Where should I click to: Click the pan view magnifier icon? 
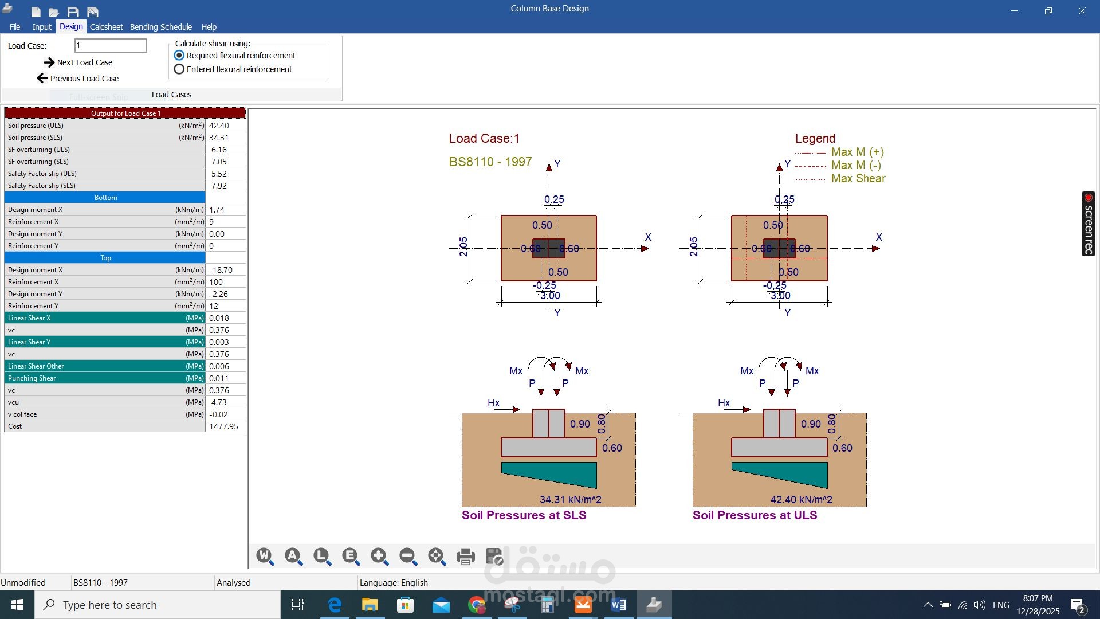pyautogui.click(x=437, y=556)
